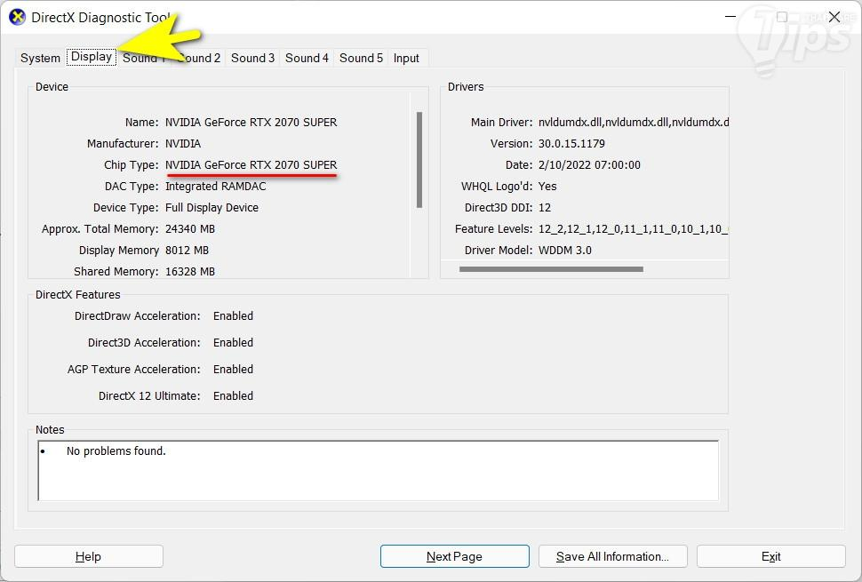The height and width of the screenshot is (582, 862).
Task: Close the DirectX Diagnostic Tool window
Action: (834, 17)
